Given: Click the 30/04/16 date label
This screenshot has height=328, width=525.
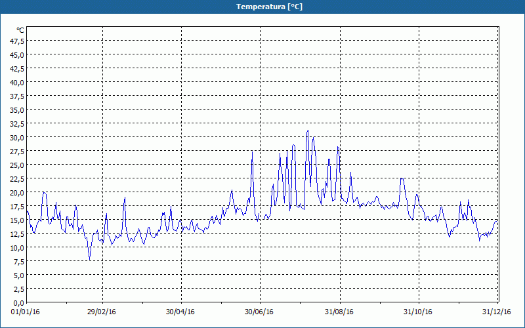Looking at the screenshot, I should [x=180, y=312].
